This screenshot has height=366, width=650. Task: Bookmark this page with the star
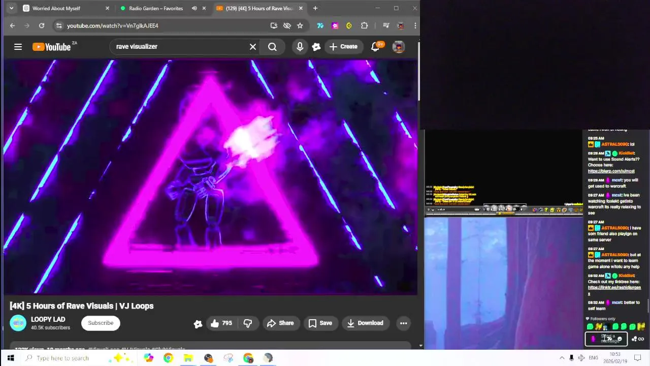[300, 25]
